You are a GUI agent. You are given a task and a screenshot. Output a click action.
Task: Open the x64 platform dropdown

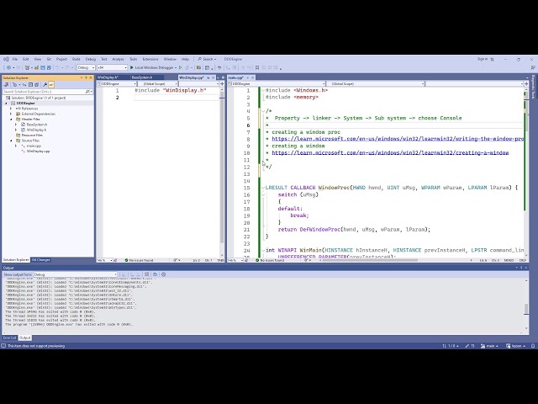point(112,67)
